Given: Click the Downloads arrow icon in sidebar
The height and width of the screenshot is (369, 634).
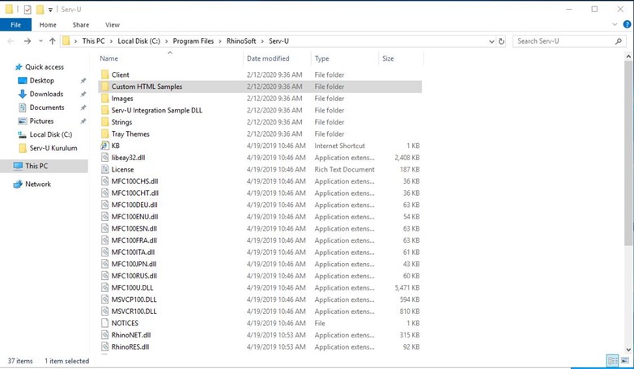Looking at the screenshot, I should [x=23, y=94].
